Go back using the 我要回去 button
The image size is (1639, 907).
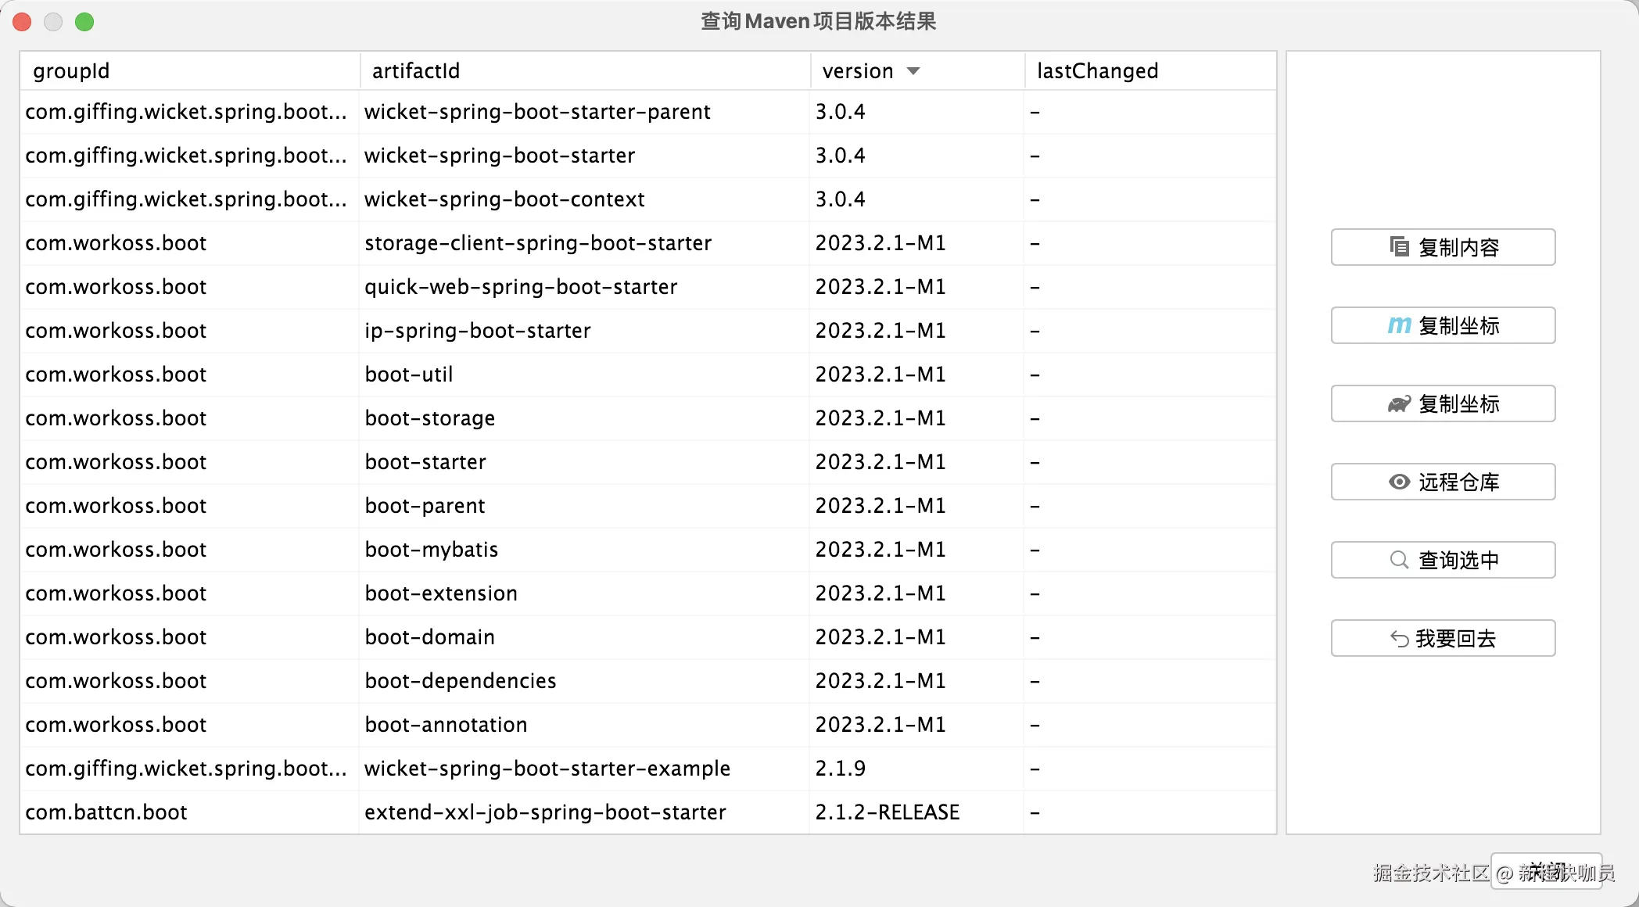[1443, 638]
